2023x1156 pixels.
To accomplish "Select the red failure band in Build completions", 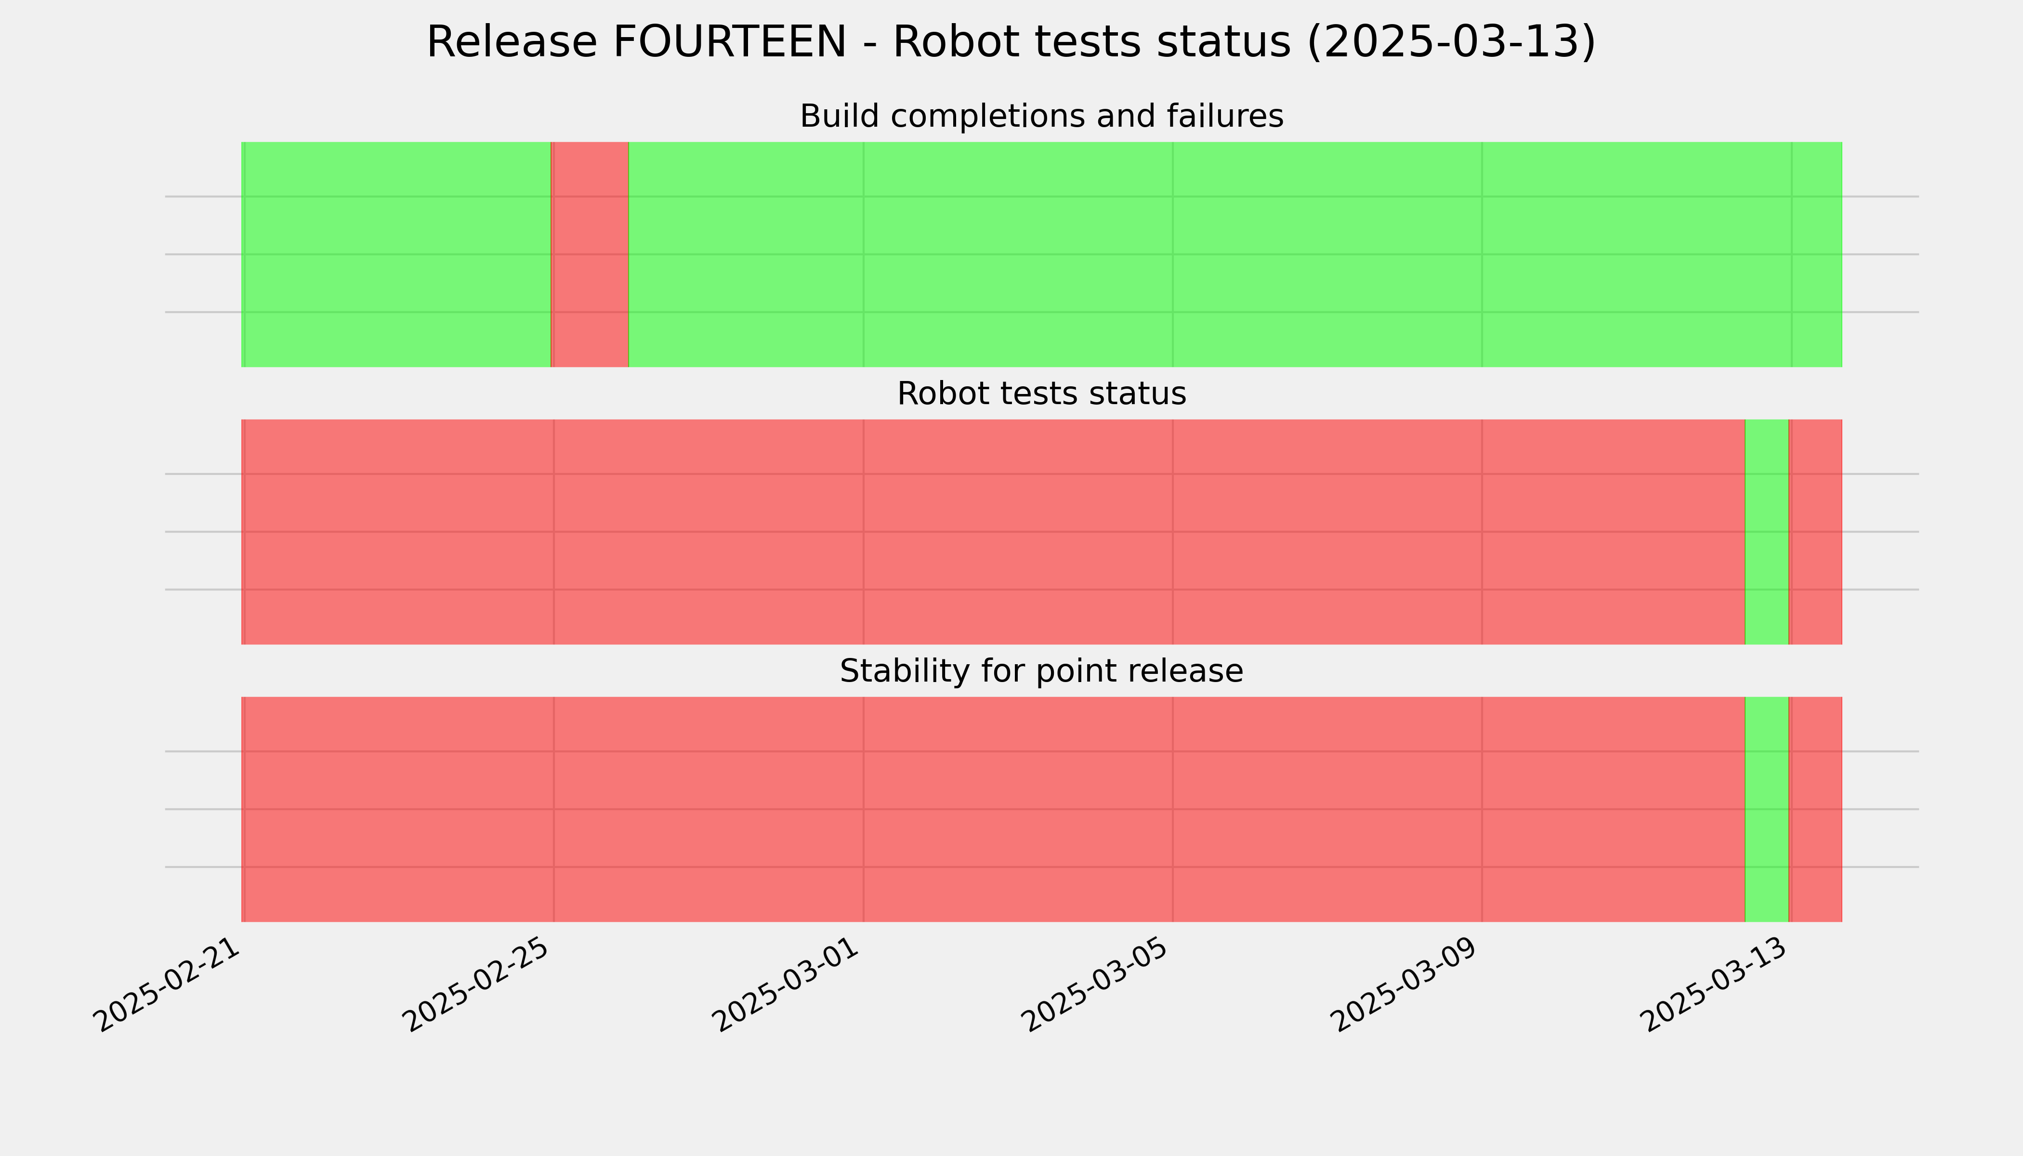I will (x=590, y=254).
